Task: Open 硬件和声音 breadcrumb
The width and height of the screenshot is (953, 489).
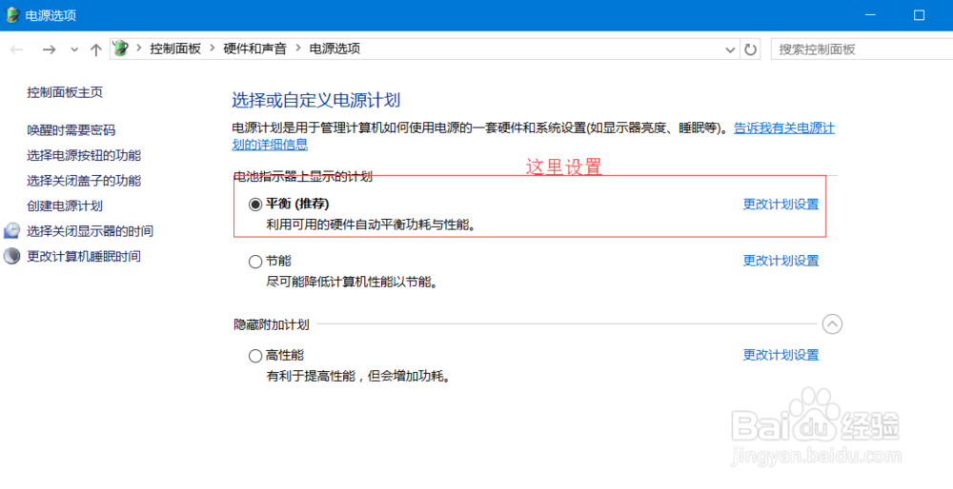Action: (x=254, y=49)
